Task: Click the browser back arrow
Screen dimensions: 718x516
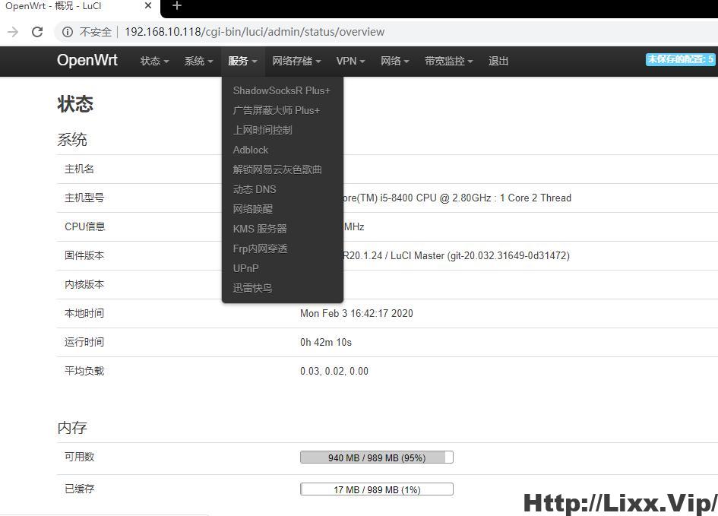Action: point(13,32)
